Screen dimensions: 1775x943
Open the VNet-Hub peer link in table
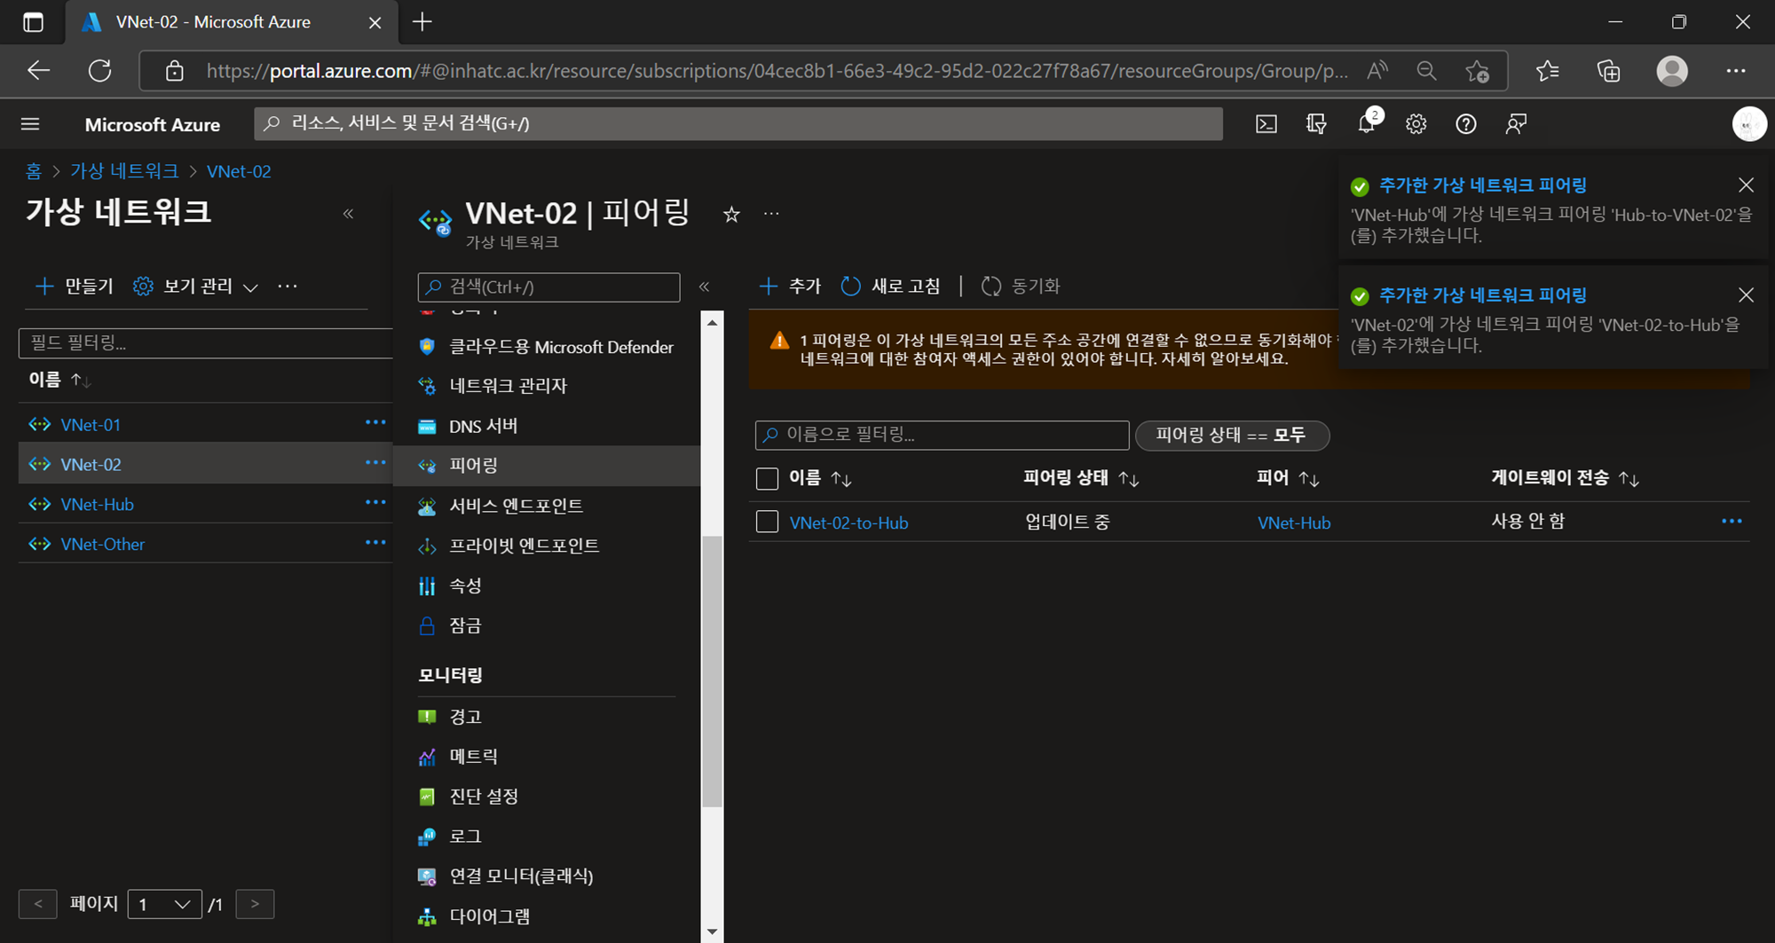pos(1294,523)
